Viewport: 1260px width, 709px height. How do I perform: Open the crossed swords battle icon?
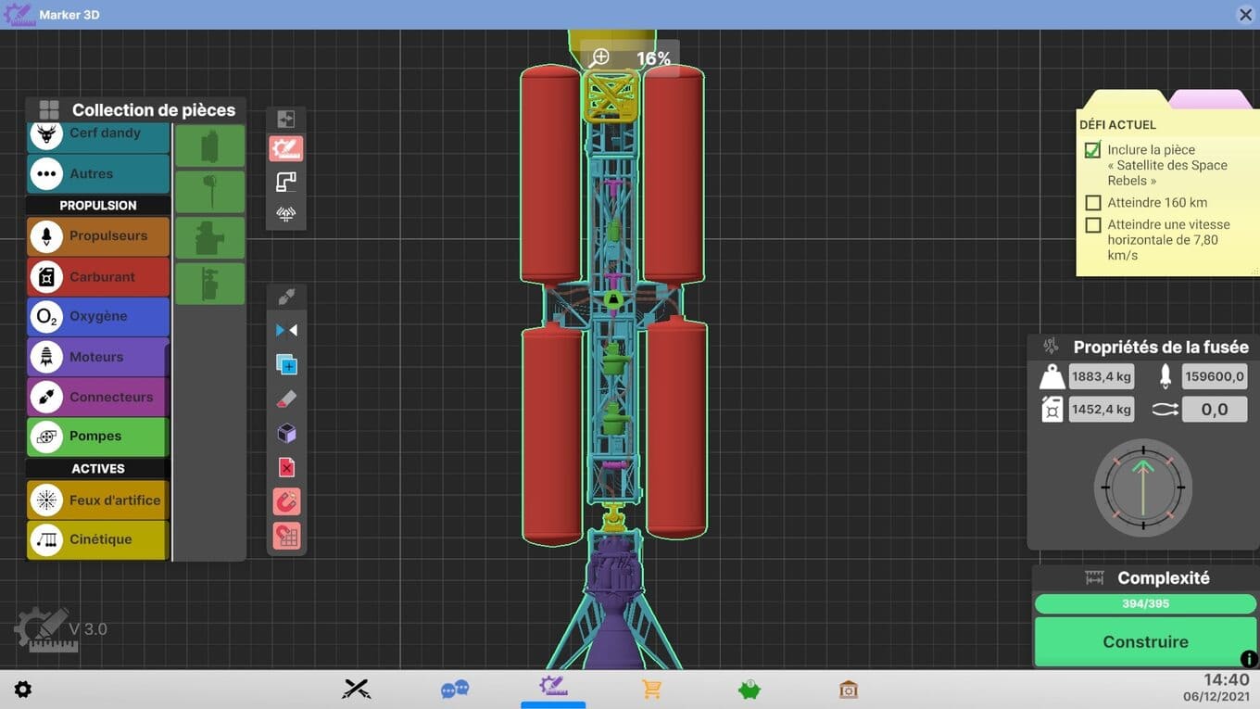click(x=357, y=690)
